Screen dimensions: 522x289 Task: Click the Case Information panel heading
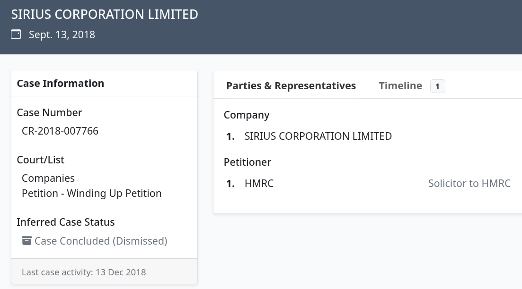pos(60,84)
